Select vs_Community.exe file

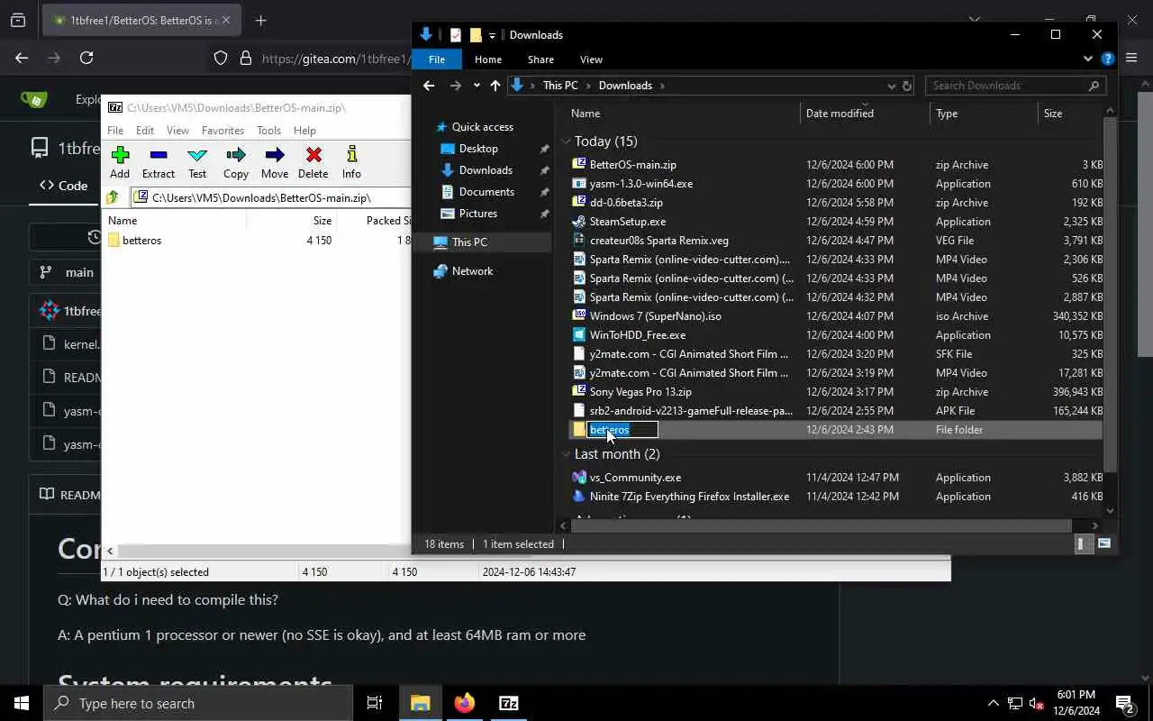(x=635, y=478)
